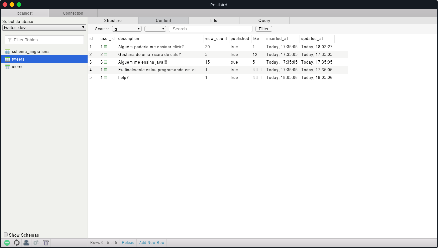Click the green plus icon in bottom toolbar
Image resolution: width=438 pixels, height=248 pixels.
(x=7, y=242)
